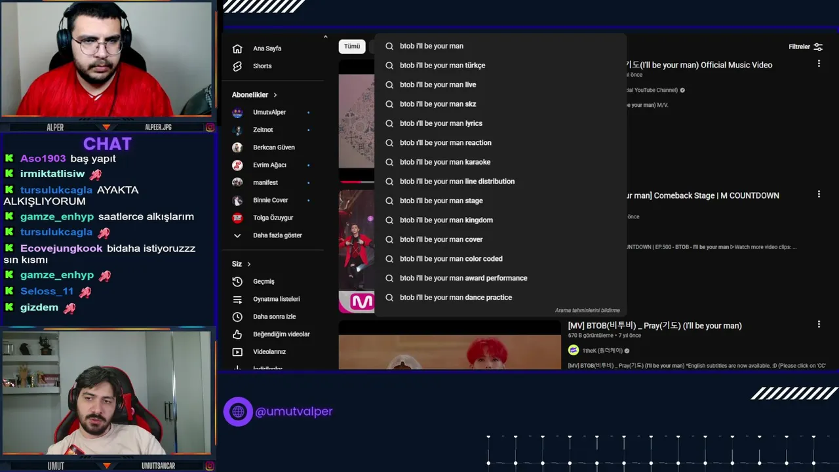The height and width of the screenshot is (472, 839).
Task: Click the globe icon beside @umutvalper
Action: pos(238,412)
